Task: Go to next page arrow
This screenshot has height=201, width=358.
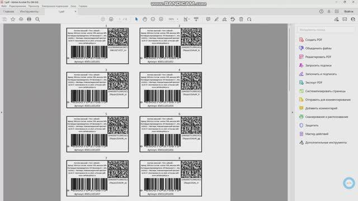Action: point(111,20)
